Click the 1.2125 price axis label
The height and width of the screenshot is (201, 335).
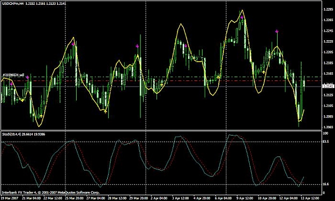(x=328, y=95)
